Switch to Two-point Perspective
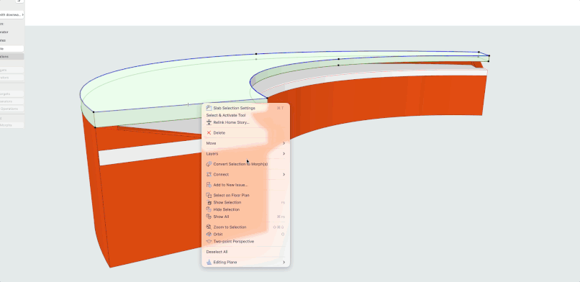This screenshot has height=282, width=580. point(245,241)
